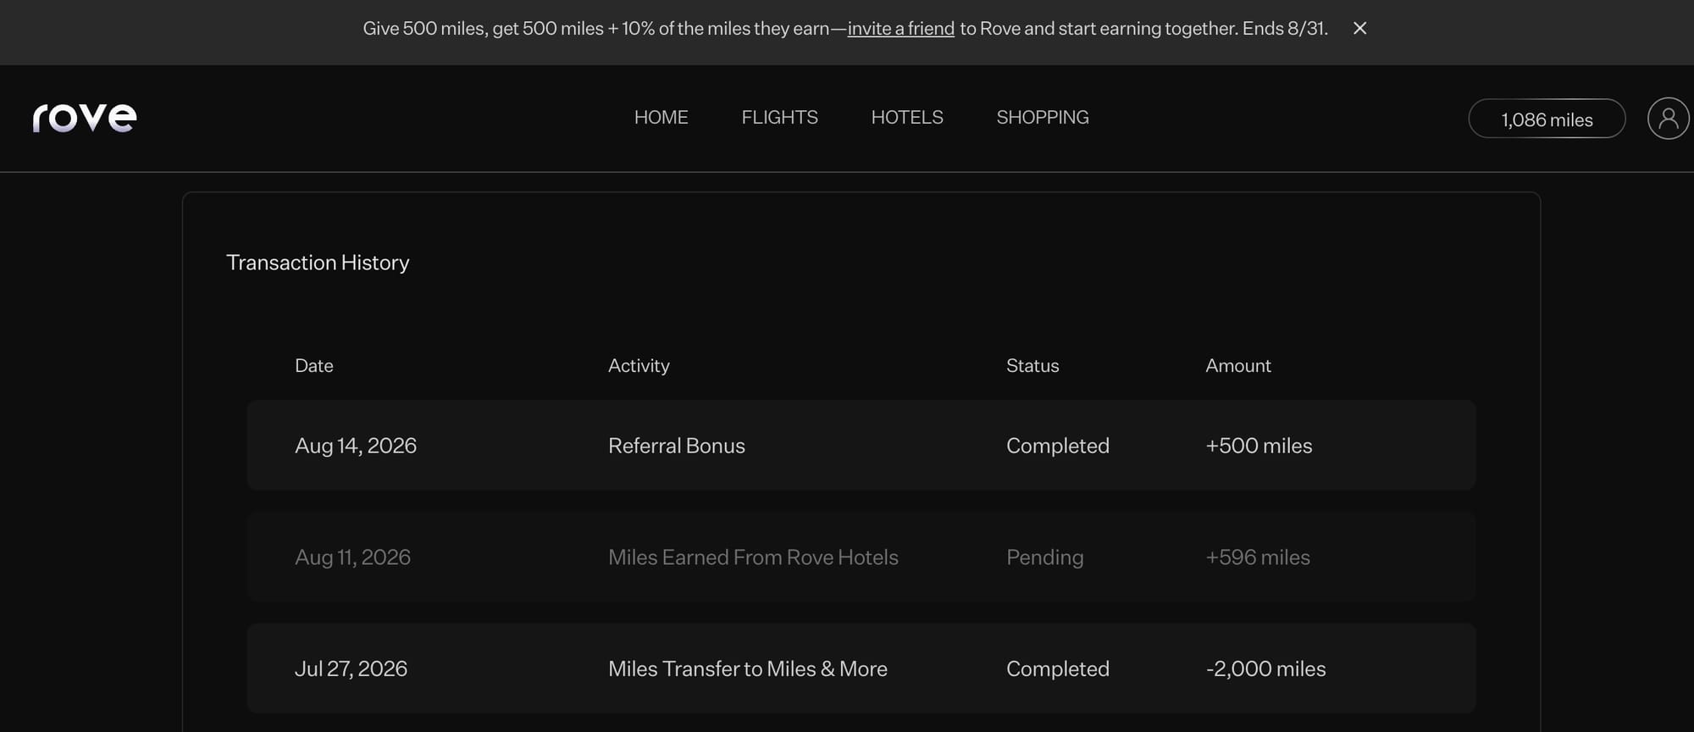
Task: Click the Aug 14, 2026 date
Action: (x=356, y=446)
